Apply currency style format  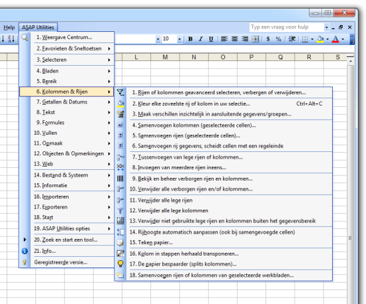click(x=268, y=39)
